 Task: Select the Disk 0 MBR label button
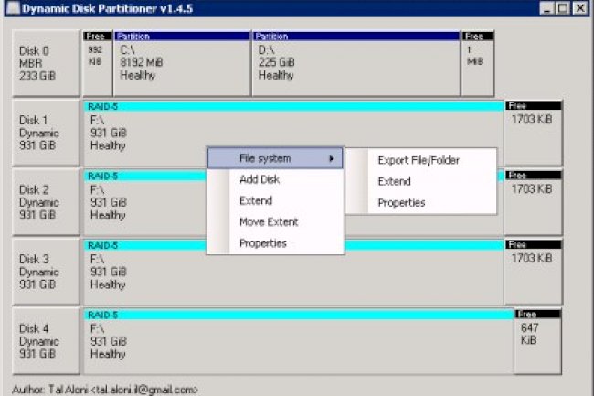pyautogui.click(x=46, y=62)
